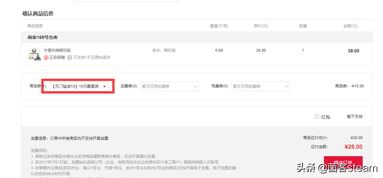The height and width of the screenshot is (178, 383).
Task: Click the 发票信息 invoice notice line
Action: pos(69,138)
